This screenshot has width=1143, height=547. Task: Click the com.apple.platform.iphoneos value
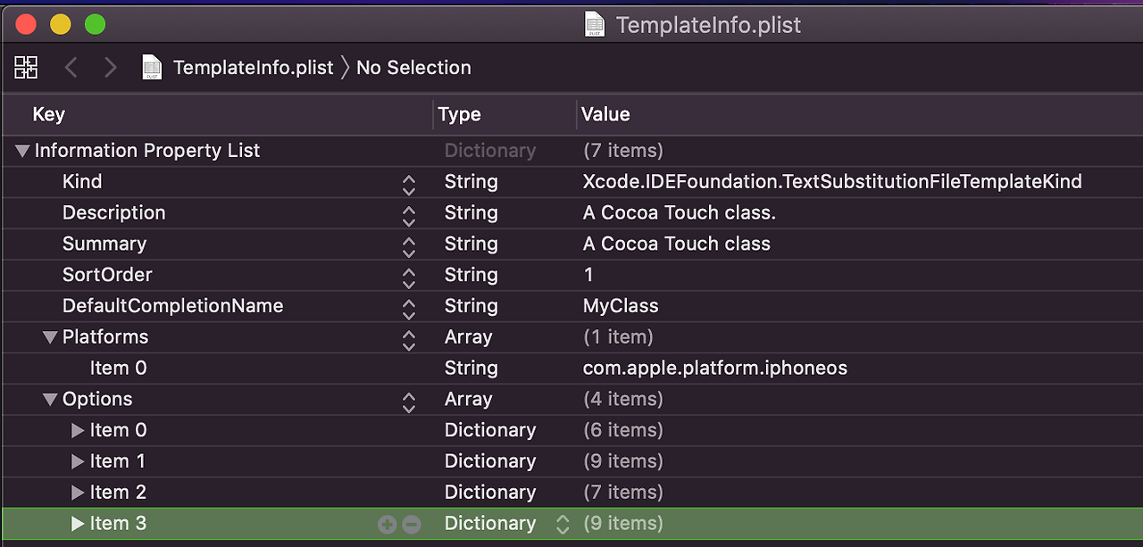point(715,369)
